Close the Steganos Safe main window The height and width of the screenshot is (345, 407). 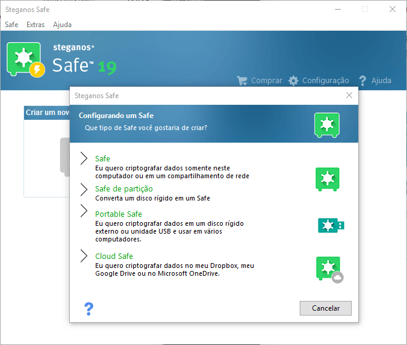[x=393, y=10]
